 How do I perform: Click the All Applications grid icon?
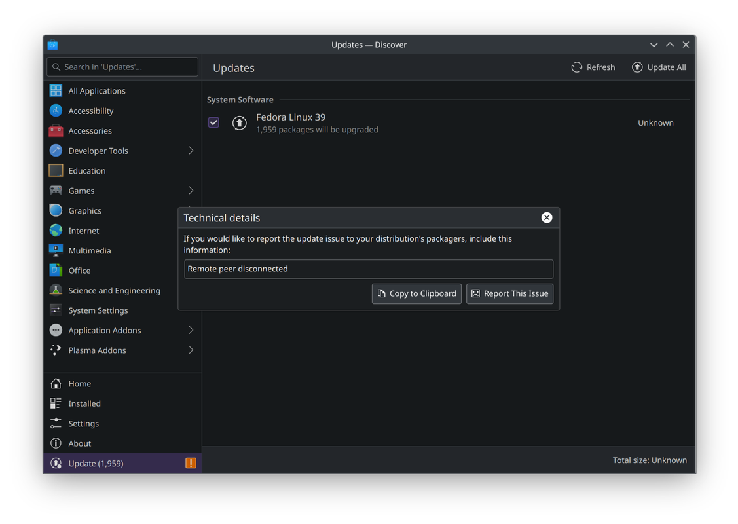point(56,90)
